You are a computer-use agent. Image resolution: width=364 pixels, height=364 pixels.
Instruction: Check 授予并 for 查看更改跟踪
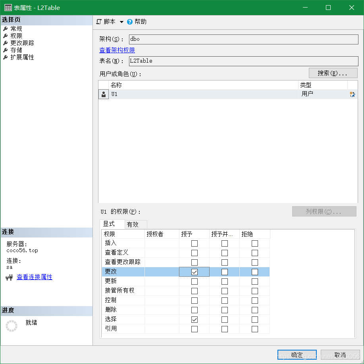pyautogui.click(x=225, y=262)
